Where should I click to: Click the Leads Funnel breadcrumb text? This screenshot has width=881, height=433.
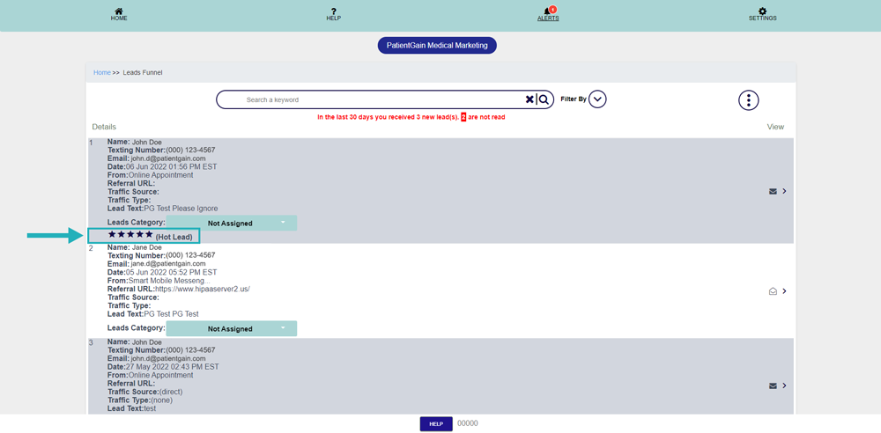143,72
